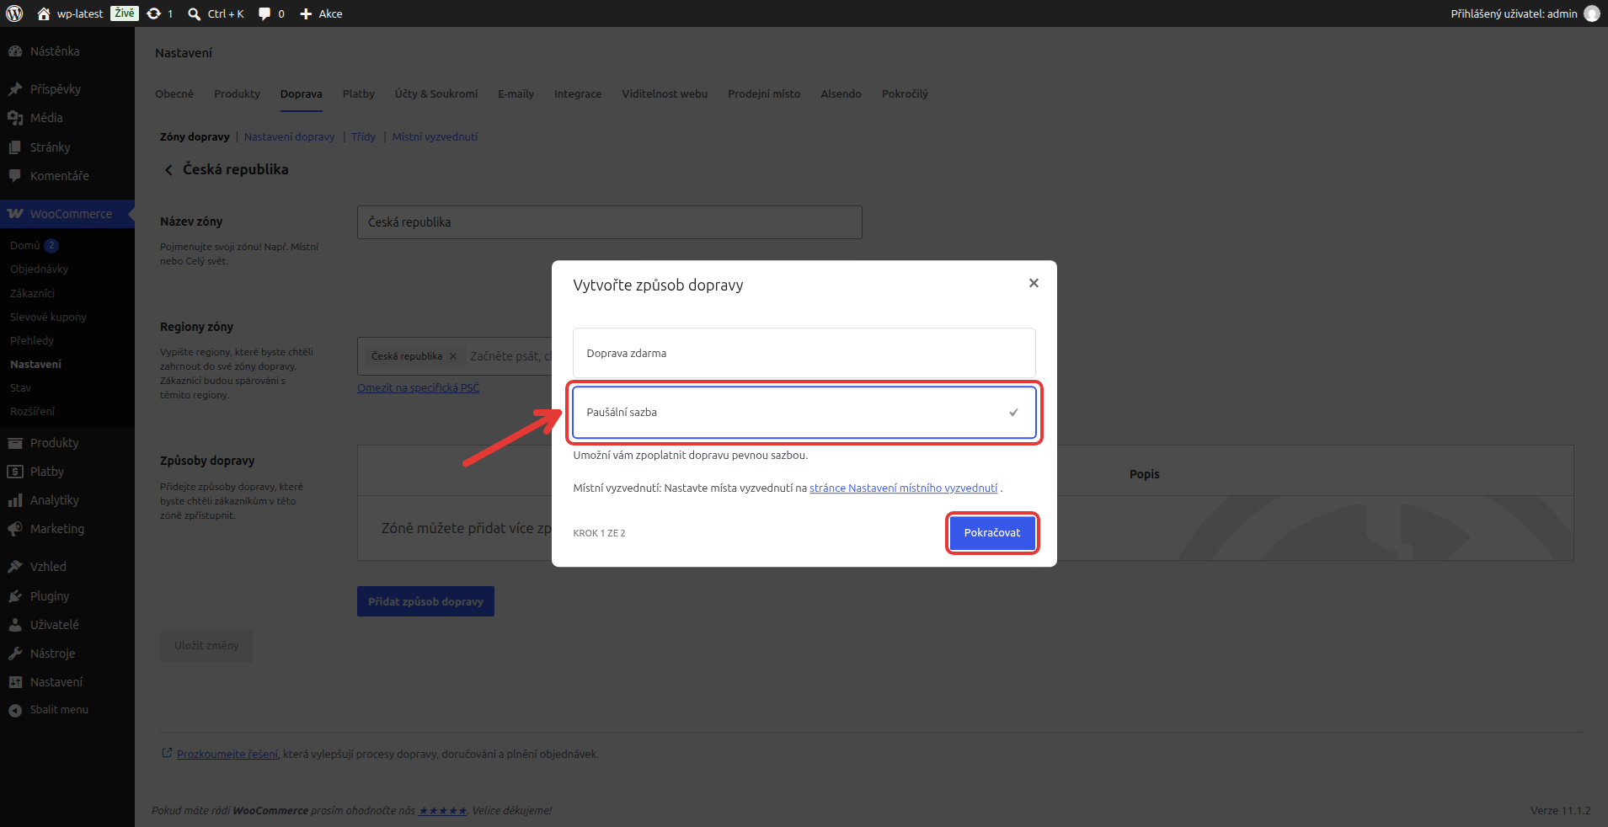Open the Prozkoumejte řešení link
The height and width of the screenshot is (827, 1608).
click(x=227, y=755)
